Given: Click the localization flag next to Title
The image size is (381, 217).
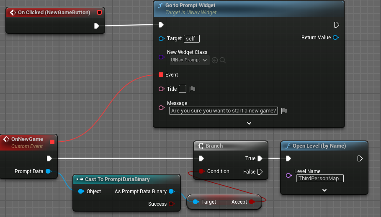Looking at the screenshot, I should pos(192,89).
